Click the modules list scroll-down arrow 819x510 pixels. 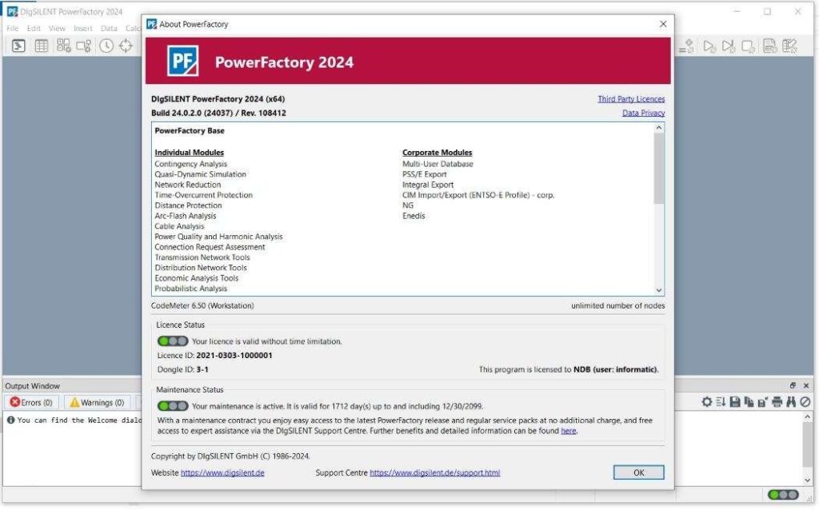coord(659,290)
